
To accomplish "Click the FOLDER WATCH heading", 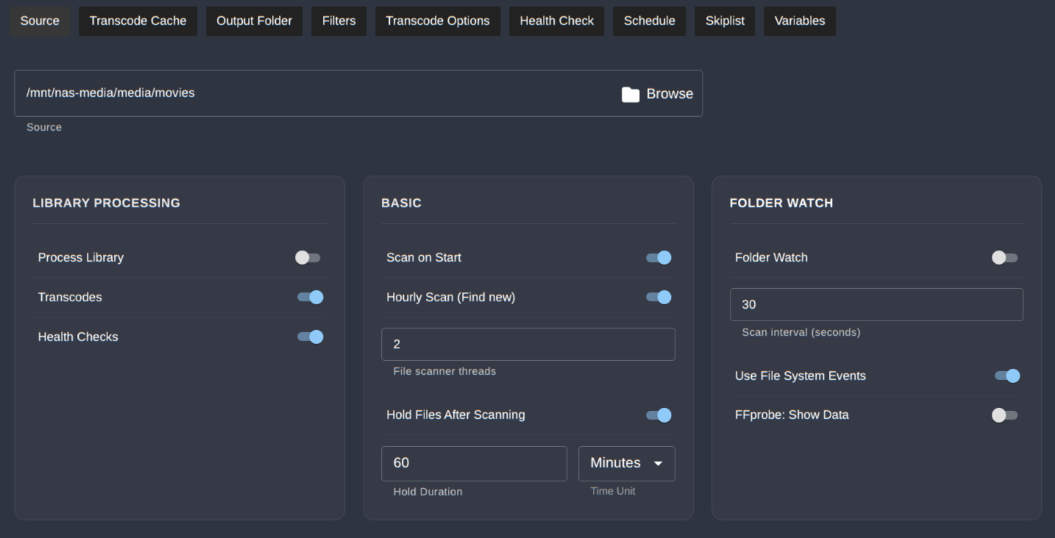I will [x=781, y=203].
